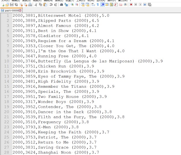Click the 'Almost Famous (2000),4.2' line
The image size is (181, 155).
pyautogui.click(x=56, y=26)
